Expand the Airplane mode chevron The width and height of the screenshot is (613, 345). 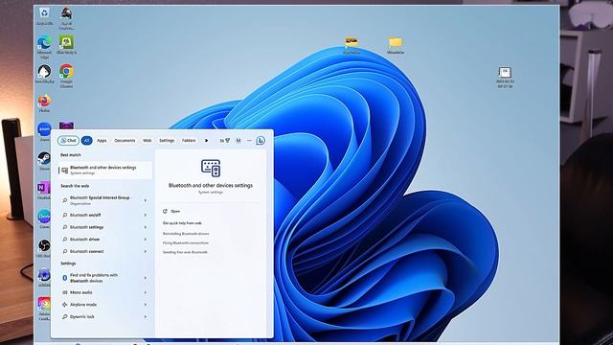click(146, 305)
